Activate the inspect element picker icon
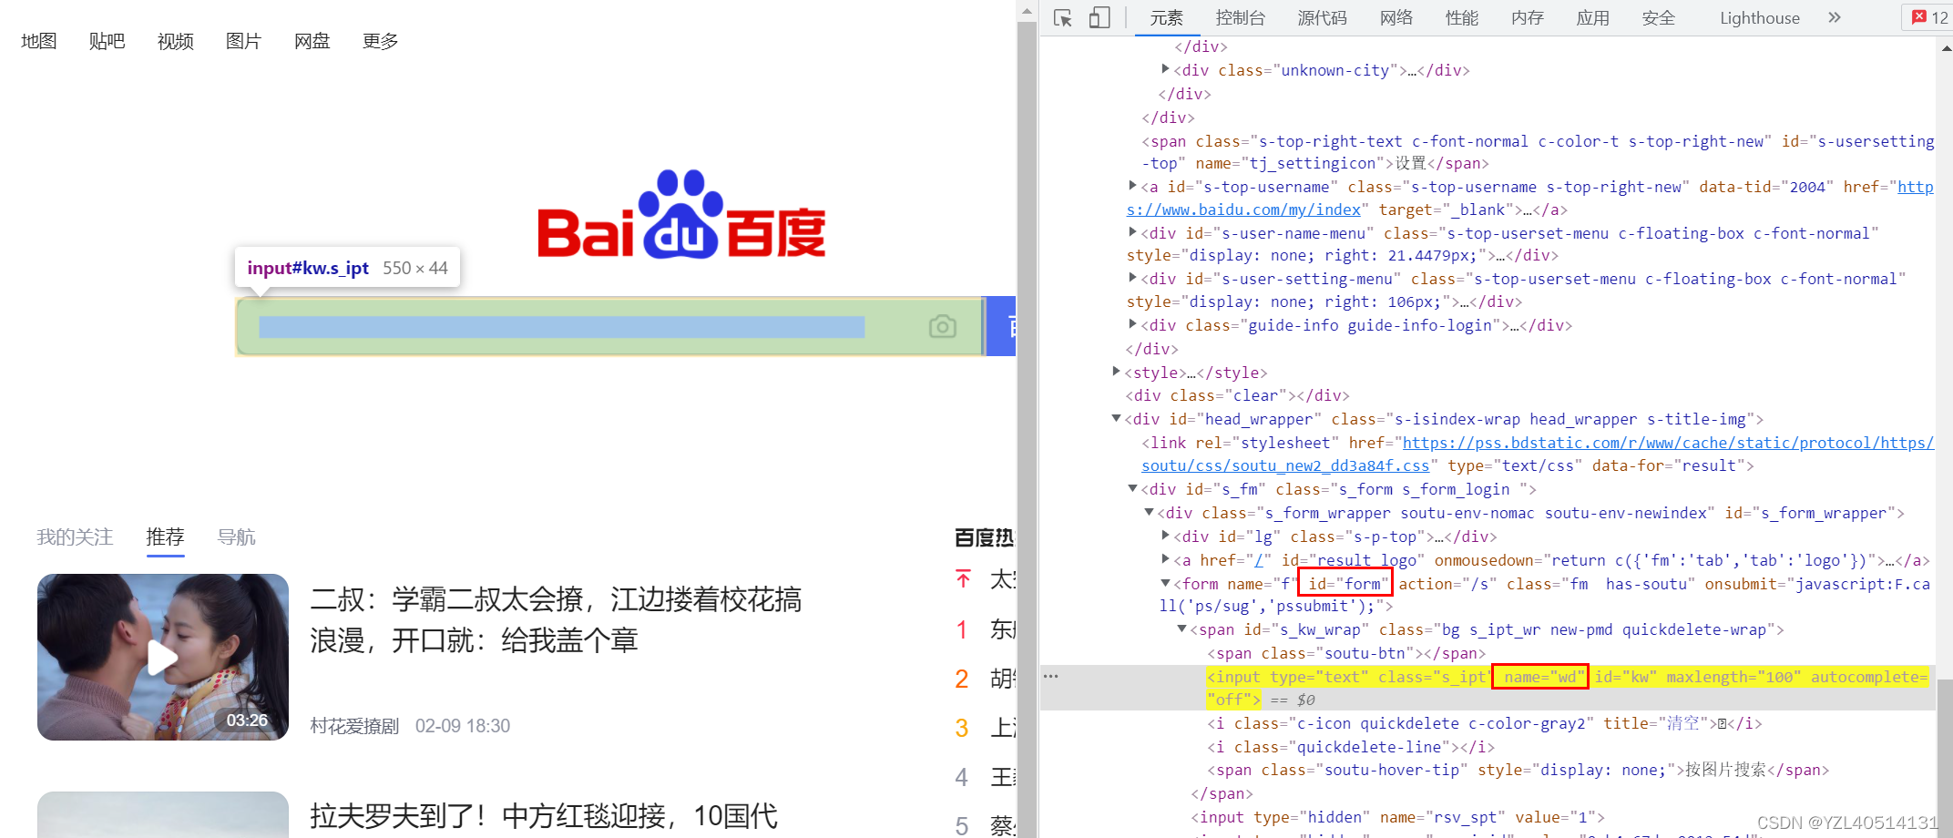 coord(1062,18)
